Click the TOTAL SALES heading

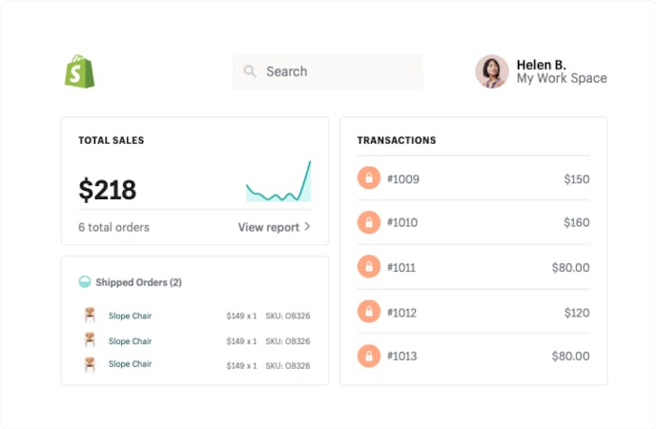coord(112,140)
